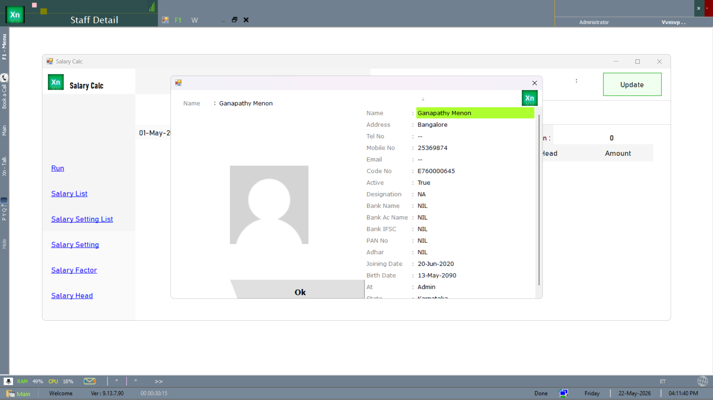Click the Xn logo beside Staff Detail
Screen dimensions: 713x400
(x=15, y=15)
